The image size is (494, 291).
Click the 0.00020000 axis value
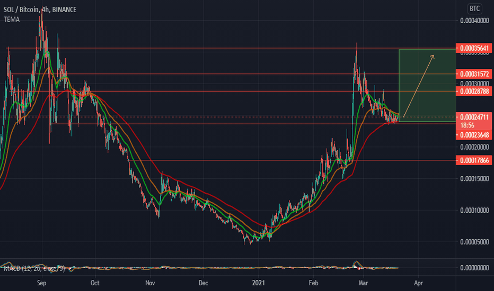474,147
